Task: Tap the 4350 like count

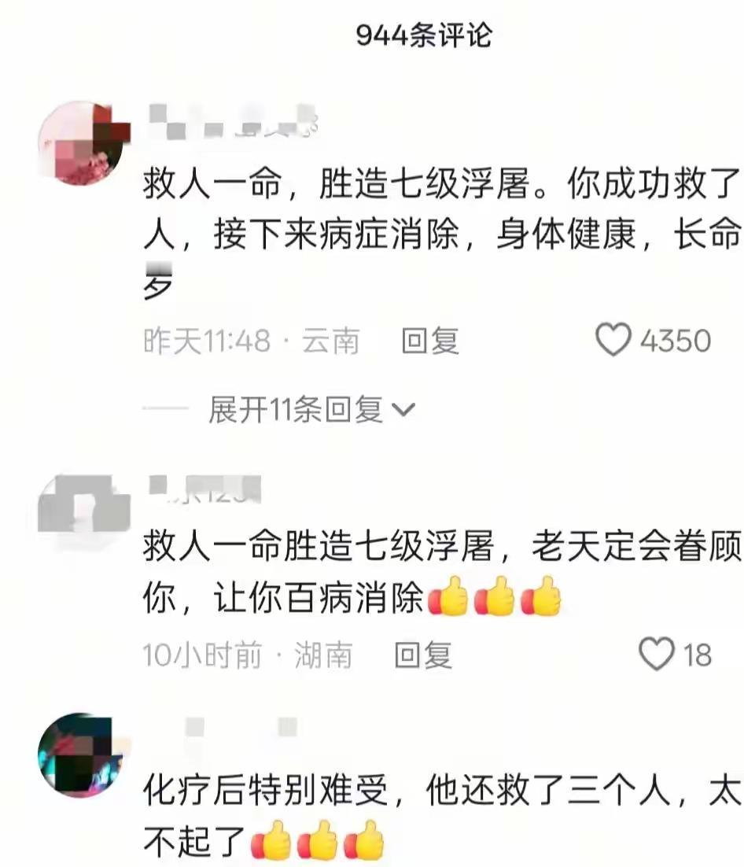Action: tap(675, 341)
